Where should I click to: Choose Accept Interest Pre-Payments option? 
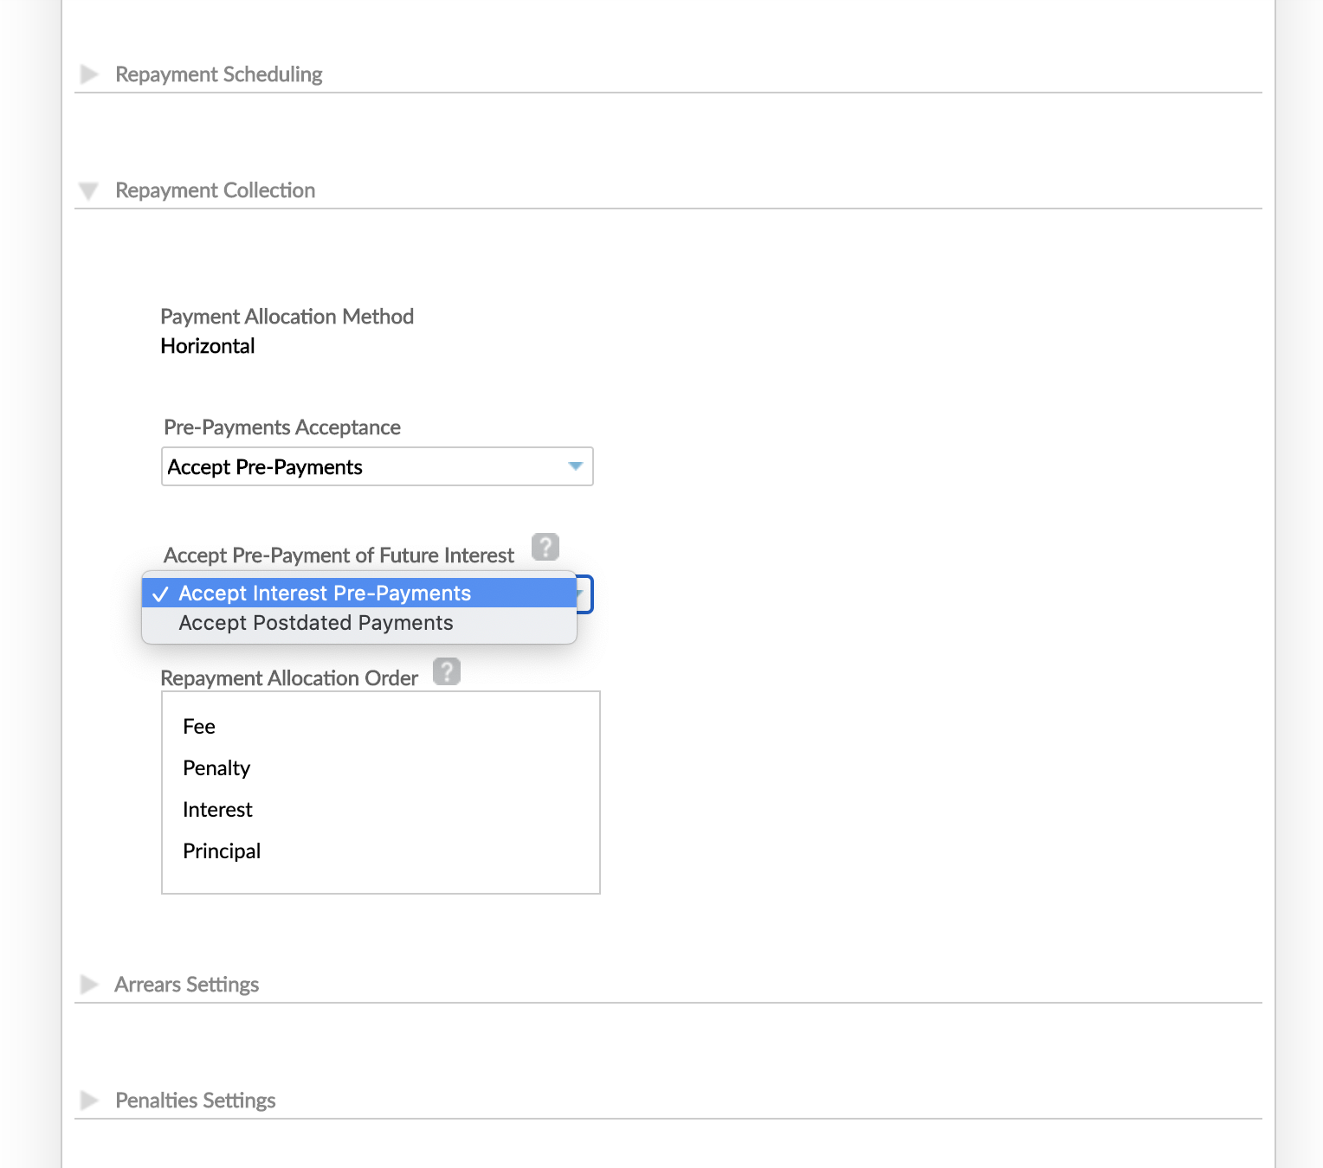click(325, 594)
